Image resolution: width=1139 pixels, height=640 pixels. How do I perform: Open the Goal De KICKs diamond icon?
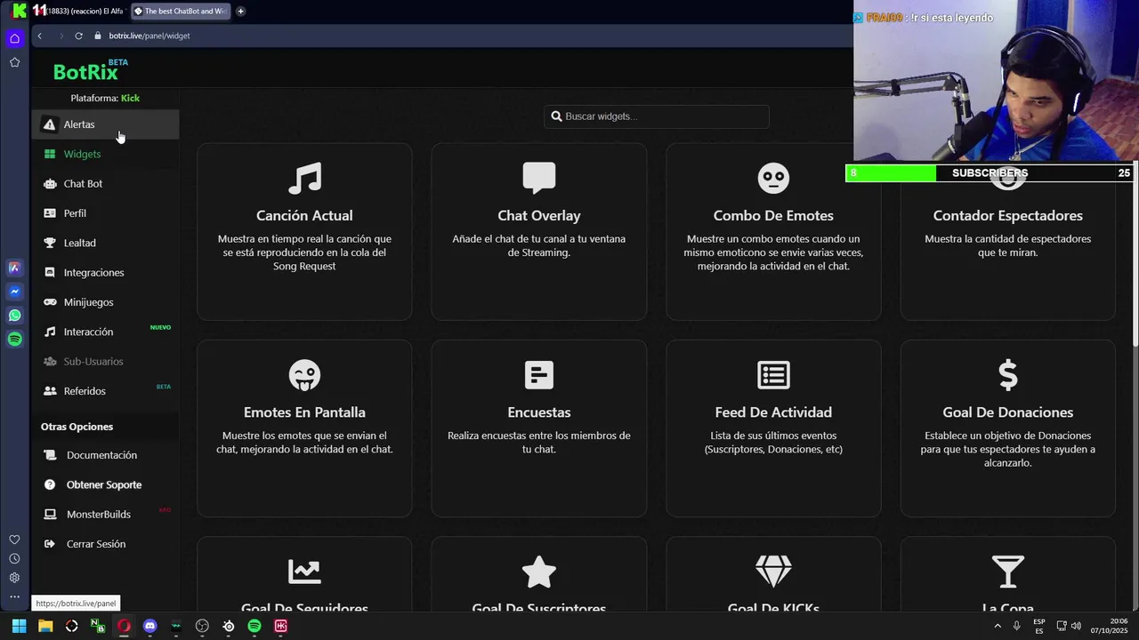[773, 572]
